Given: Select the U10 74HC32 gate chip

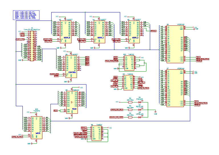Looking at the screenshot, I should (x=129, y=63).
